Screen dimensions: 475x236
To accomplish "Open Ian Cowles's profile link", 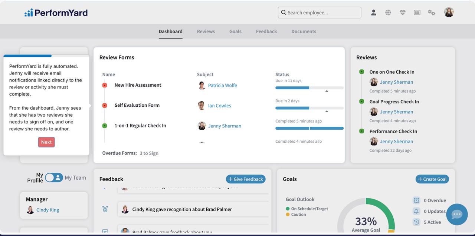I will coord(220,106).
